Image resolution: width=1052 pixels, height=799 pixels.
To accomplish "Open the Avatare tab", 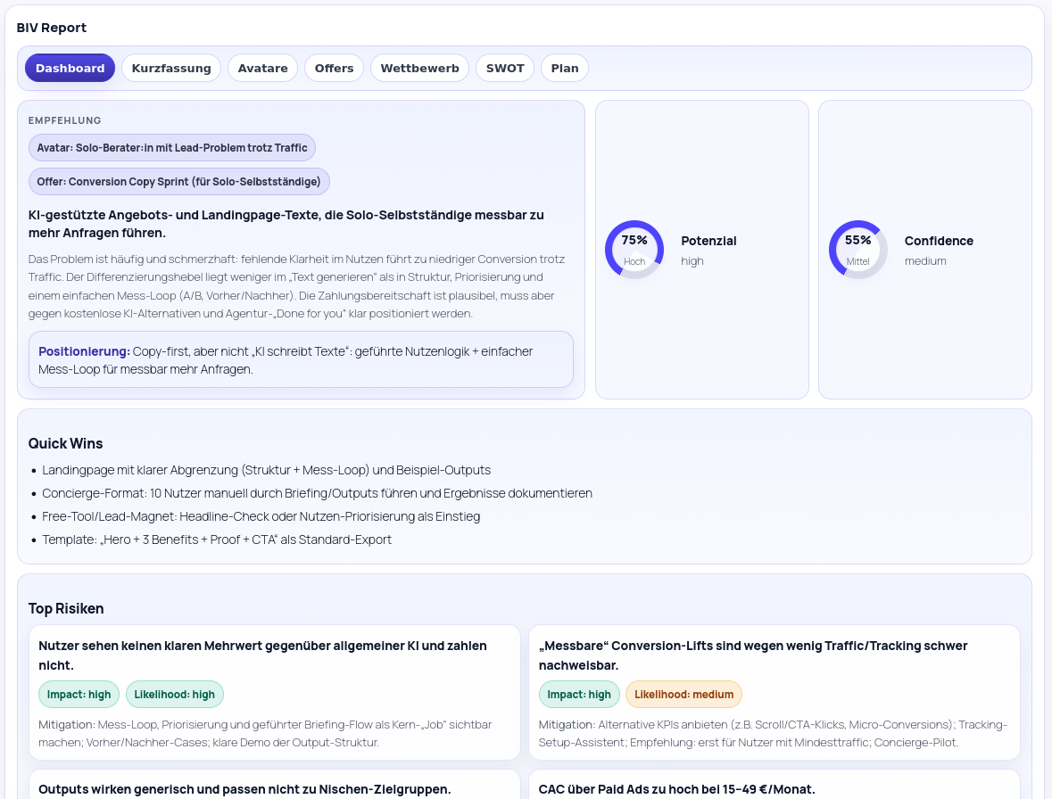I will click(x=262, y=67).
